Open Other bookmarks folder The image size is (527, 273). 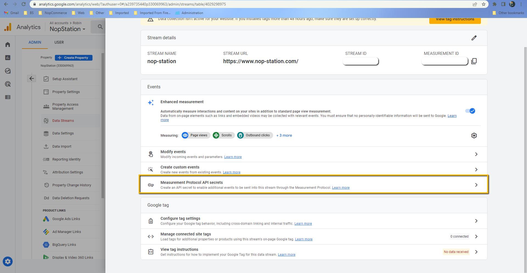click(508, 13)
